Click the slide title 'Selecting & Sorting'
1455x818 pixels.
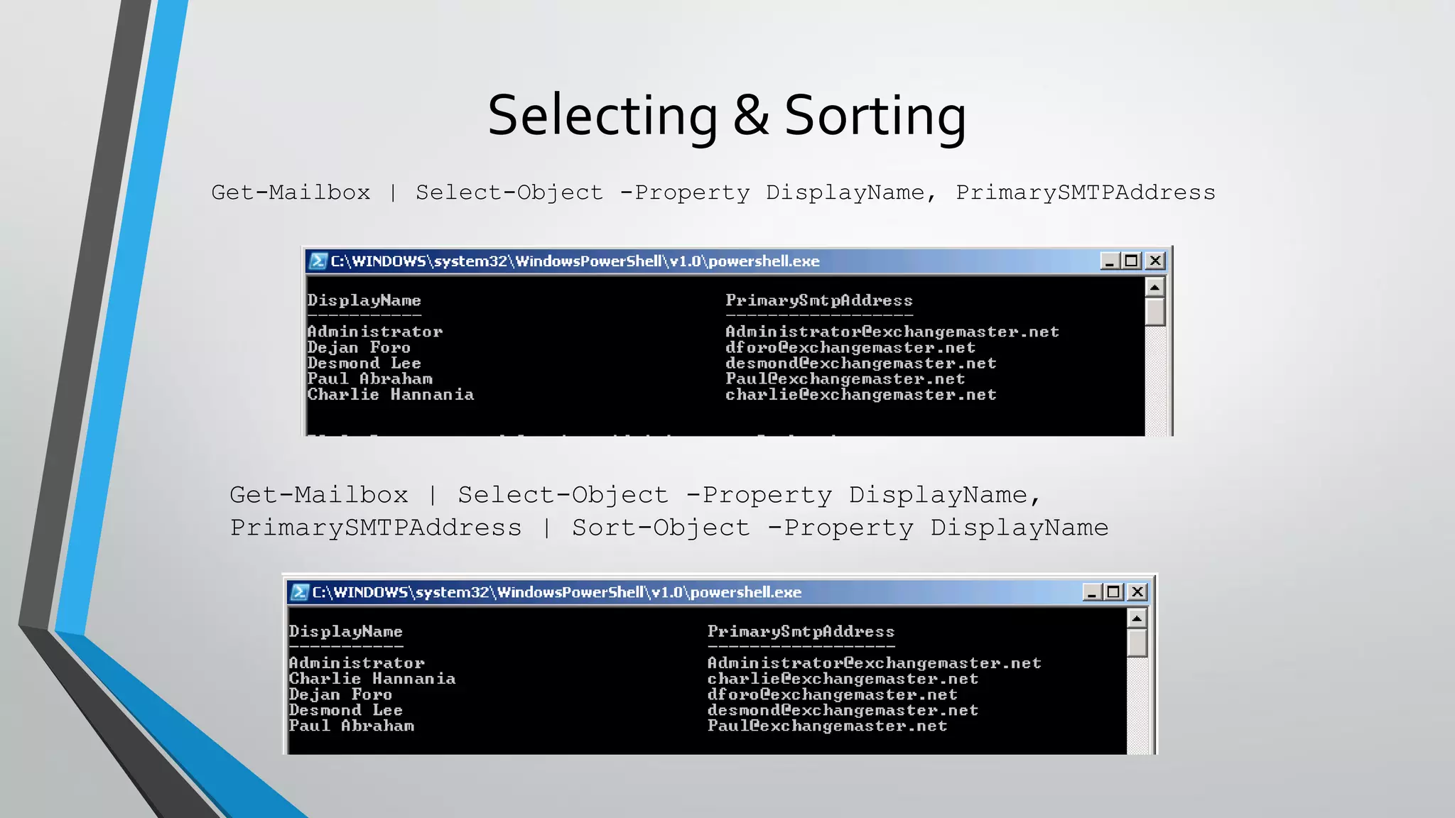click(727, 116)
